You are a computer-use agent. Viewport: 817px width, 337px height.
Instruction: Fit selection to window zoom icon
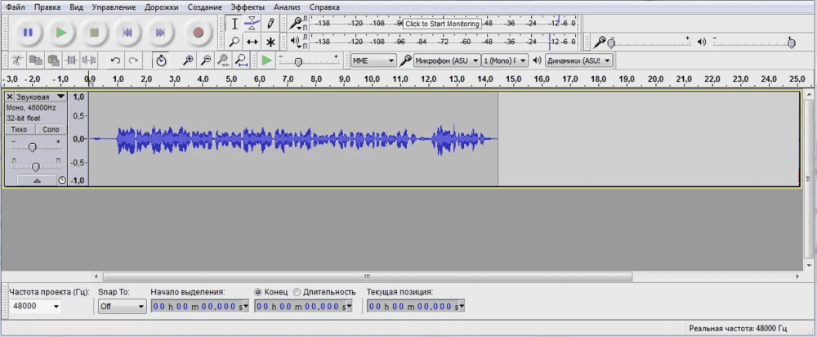click(223, 60)
